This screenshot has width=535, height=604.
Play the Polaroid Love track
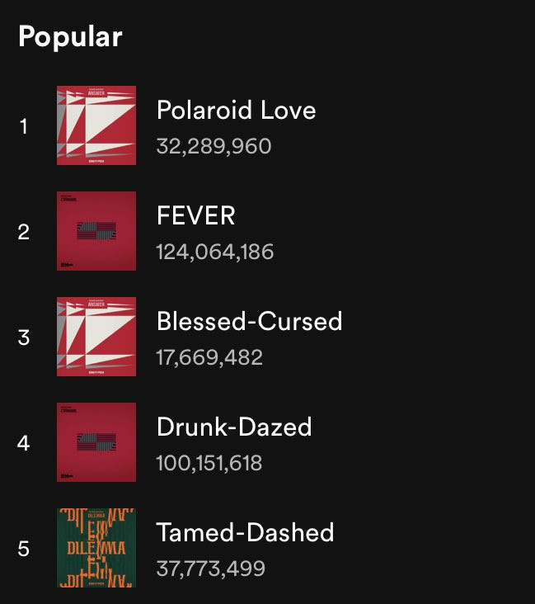[x=237, y=111]
